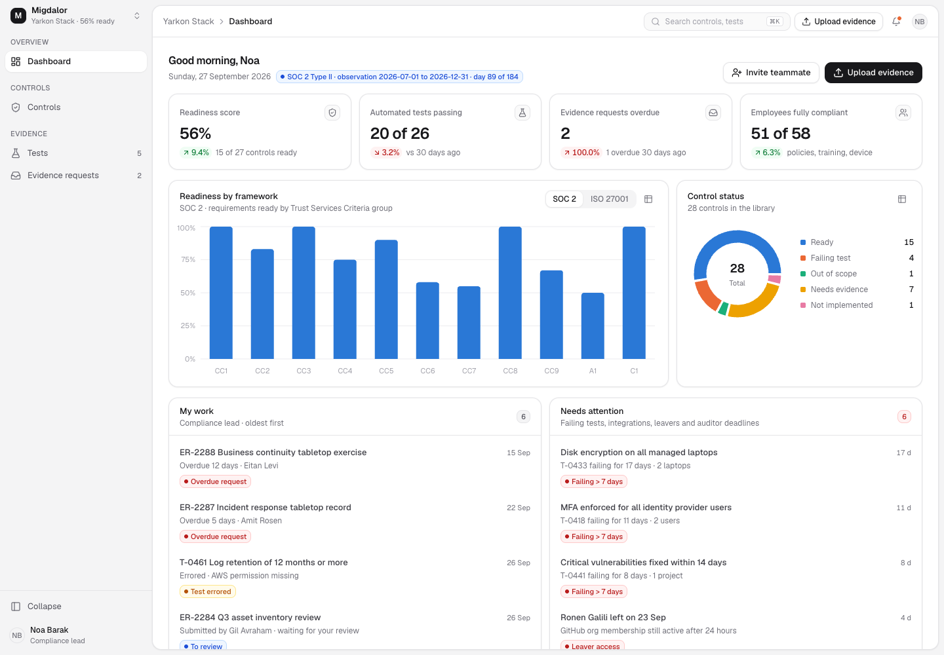Open ER-2287 Incident response tabletop record
The height and width of the screenshot is (655, 944).
tap(355, 521)
